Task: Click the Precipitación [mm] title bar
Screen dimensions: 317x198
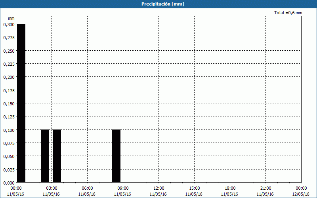Action: (x=158, y=4)
